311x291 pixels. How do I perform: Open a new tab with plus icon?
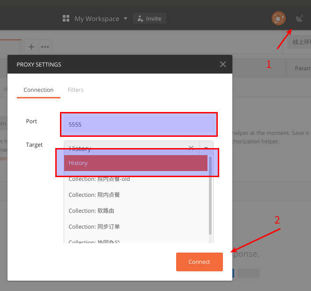pyautogui.click(x=31, y=46)
